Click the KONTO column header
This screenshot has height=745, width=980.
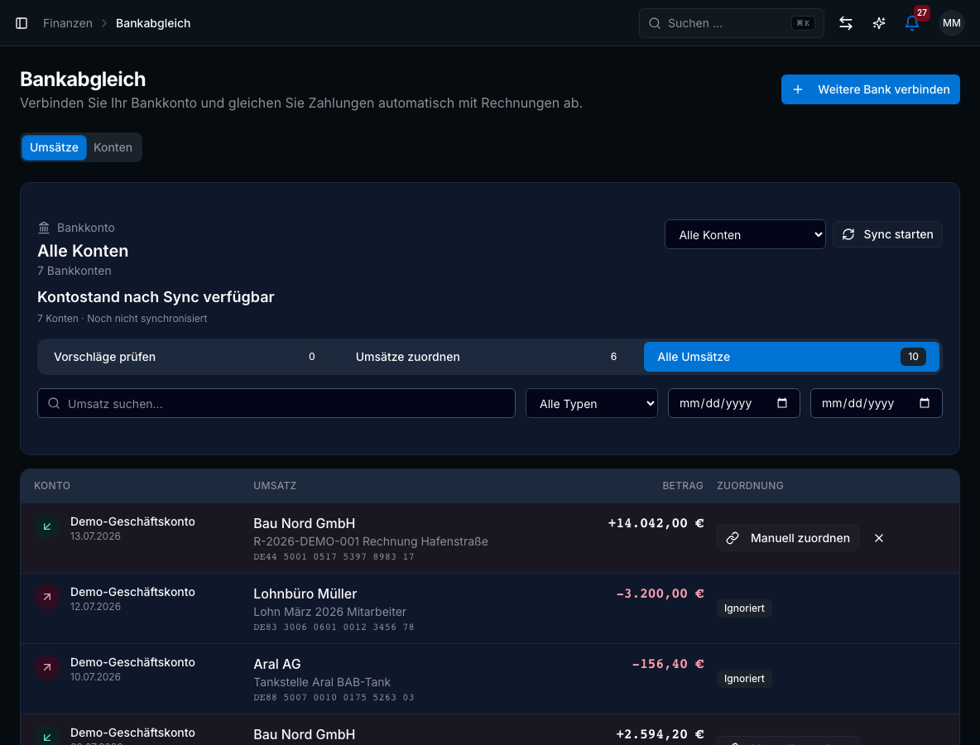52,486
